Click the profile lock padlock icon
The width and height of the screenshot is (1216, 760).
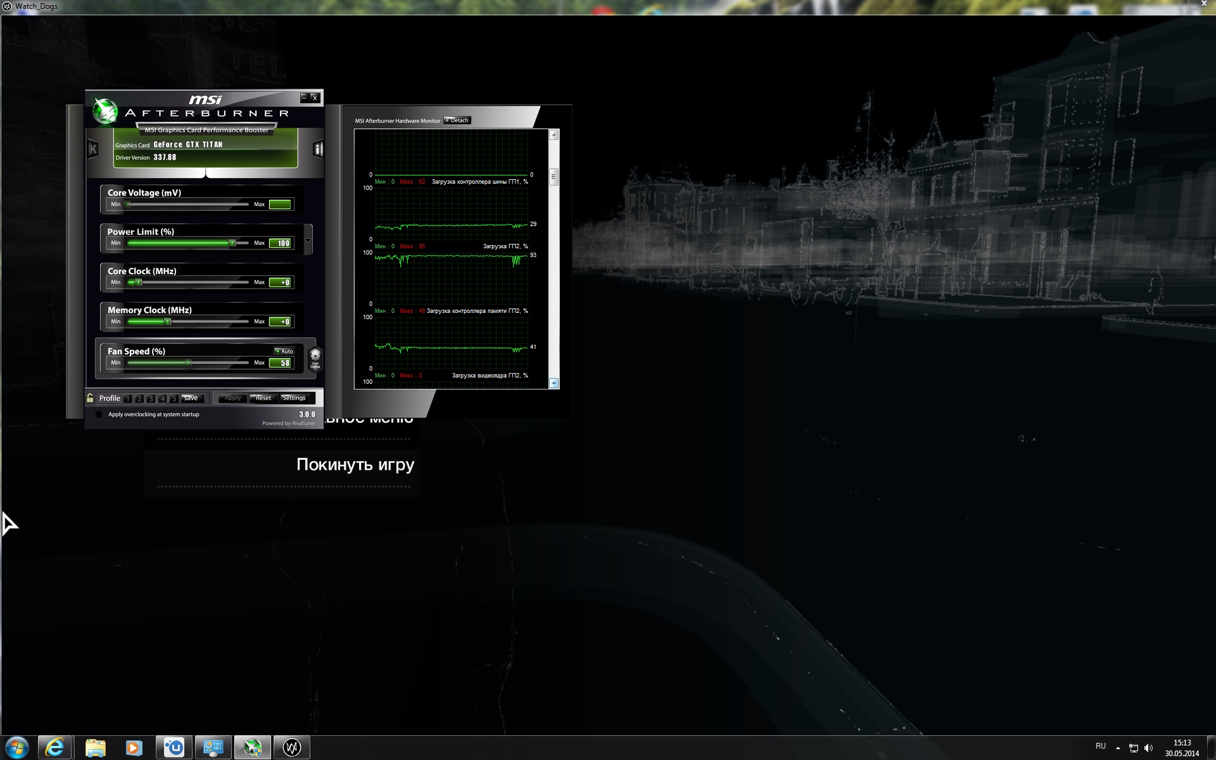pyautogui.click(x=90, y=398)
